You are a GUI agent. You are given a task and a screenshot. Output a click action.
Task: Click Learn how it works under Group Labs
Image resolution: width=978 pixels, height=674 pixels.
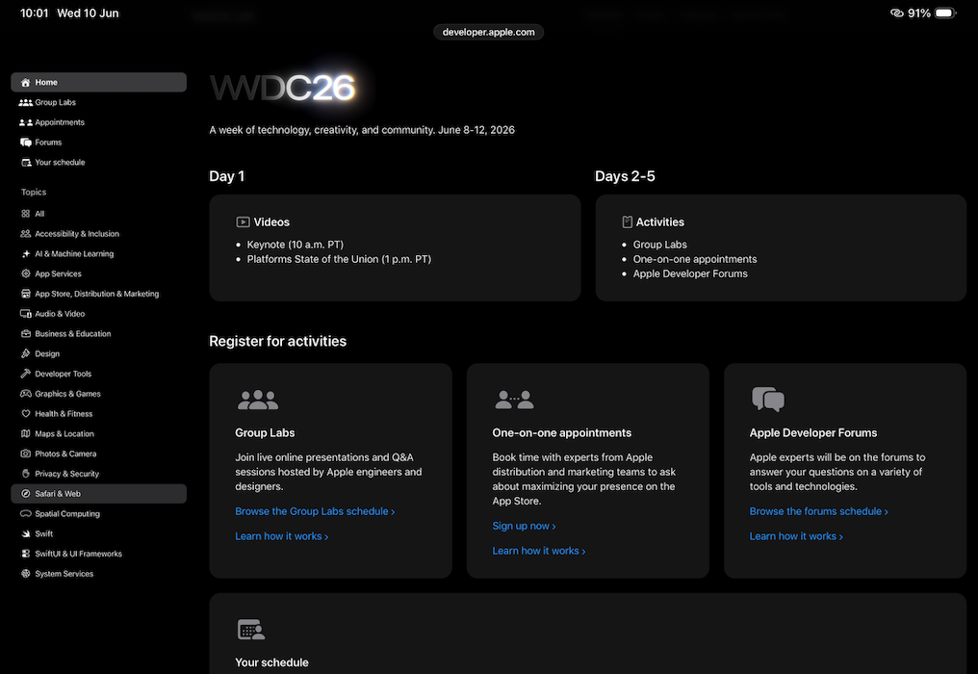click(281, 536)
